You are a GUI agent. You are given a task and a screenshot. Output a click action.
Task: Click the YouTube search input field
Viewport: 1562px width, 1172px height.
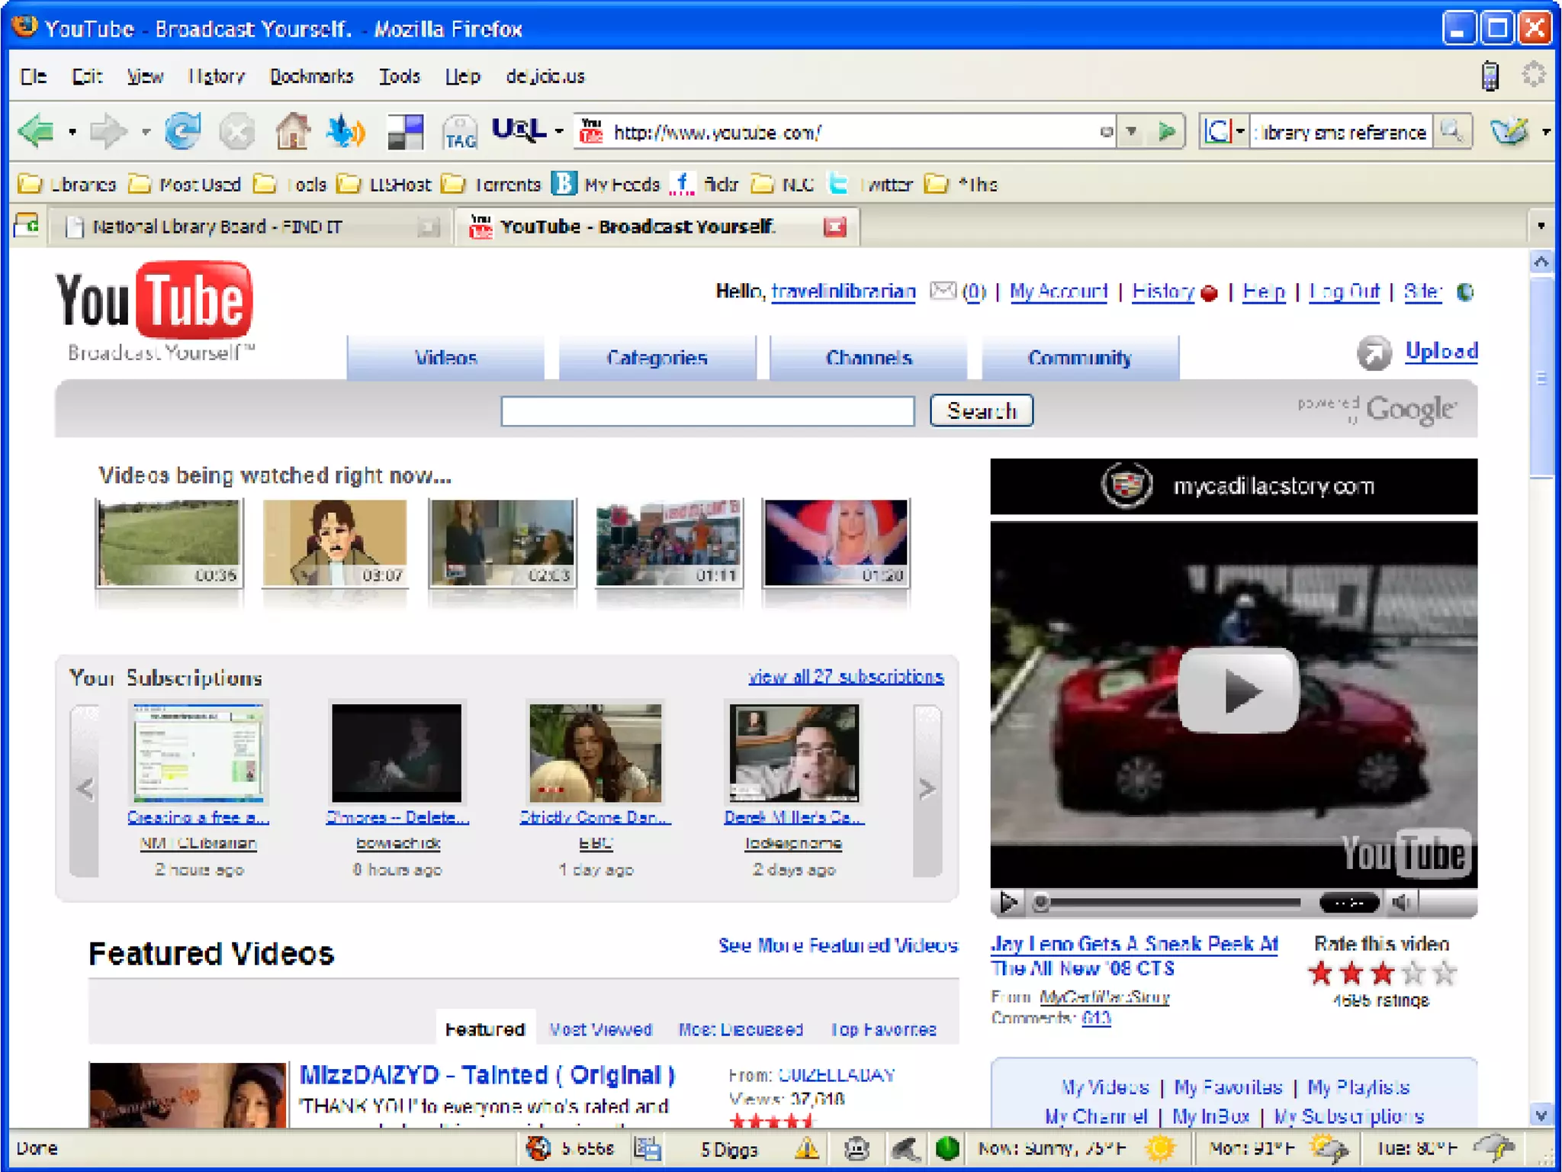(707, 411)
